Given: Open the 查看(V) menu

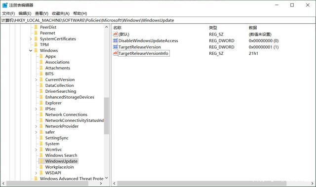Looking at the screenshot, I should click(x=41, y=13).
